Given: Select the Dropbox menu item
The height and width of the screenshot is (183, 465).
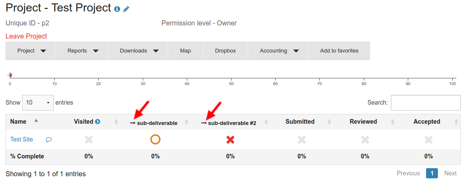Looking at the screenshot, I should pos(225,51).
